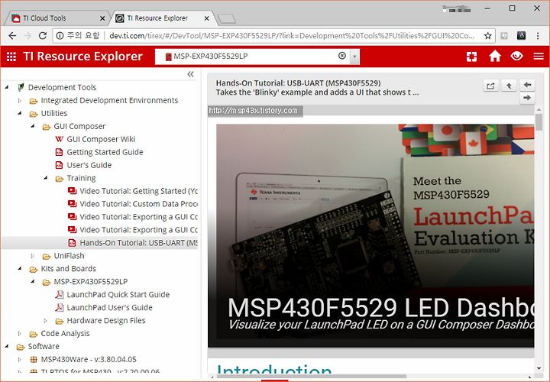Reload the page
Screen dimensions: 550x382
43,36
